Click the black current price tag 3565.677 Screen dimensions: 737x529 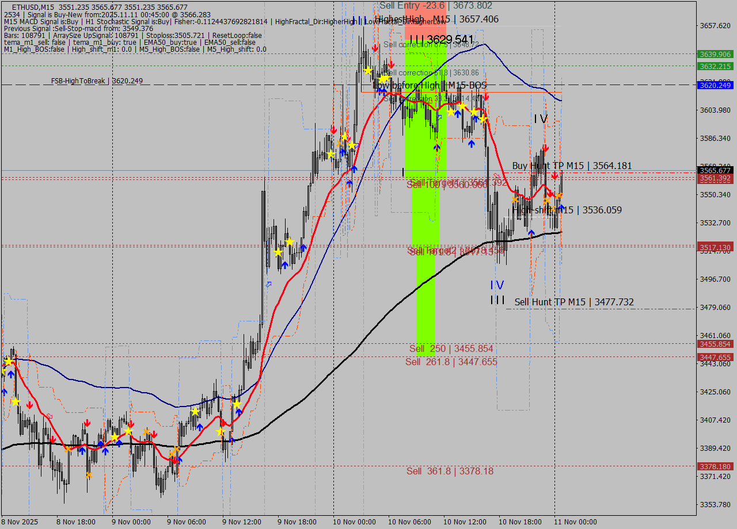[x=715, y=170]
